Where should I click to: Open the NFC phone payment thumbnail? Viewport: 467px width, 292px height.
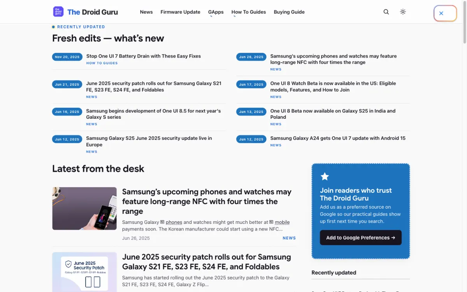pyautogui.click(x=84, y=208)
